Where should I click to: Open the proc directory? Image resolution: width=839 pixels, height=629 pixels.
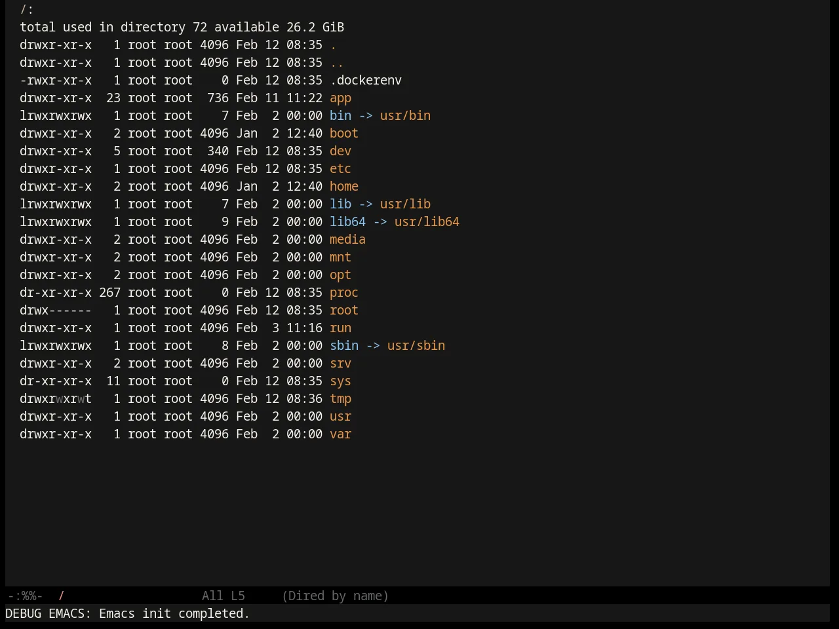[344, 292]
